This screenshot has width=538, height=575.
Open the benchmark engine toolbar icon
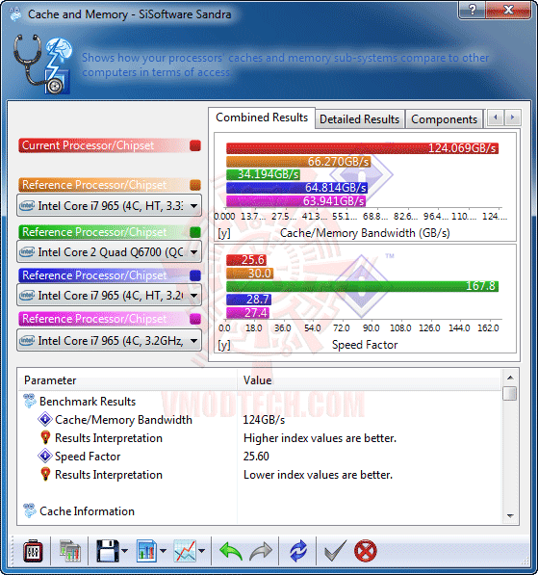[x=33, y=550]
